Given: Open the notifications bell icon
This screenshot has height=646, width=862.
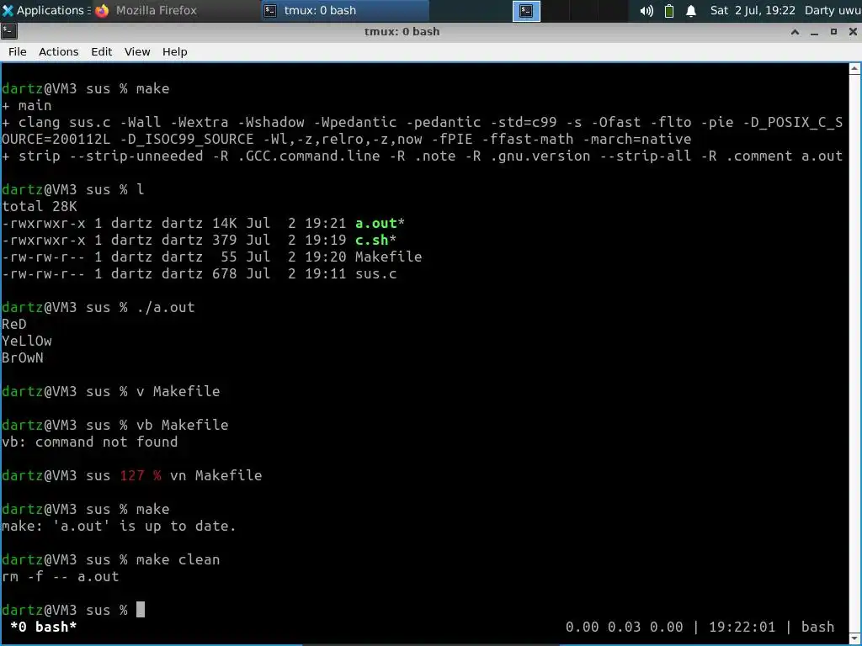Looking at the screenshot, I should 691,11.
